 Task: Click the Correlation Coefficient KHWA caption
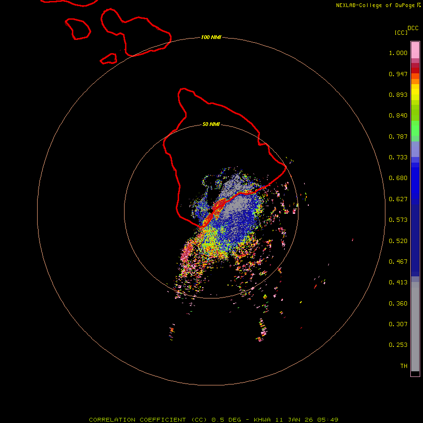pos(213,420)
